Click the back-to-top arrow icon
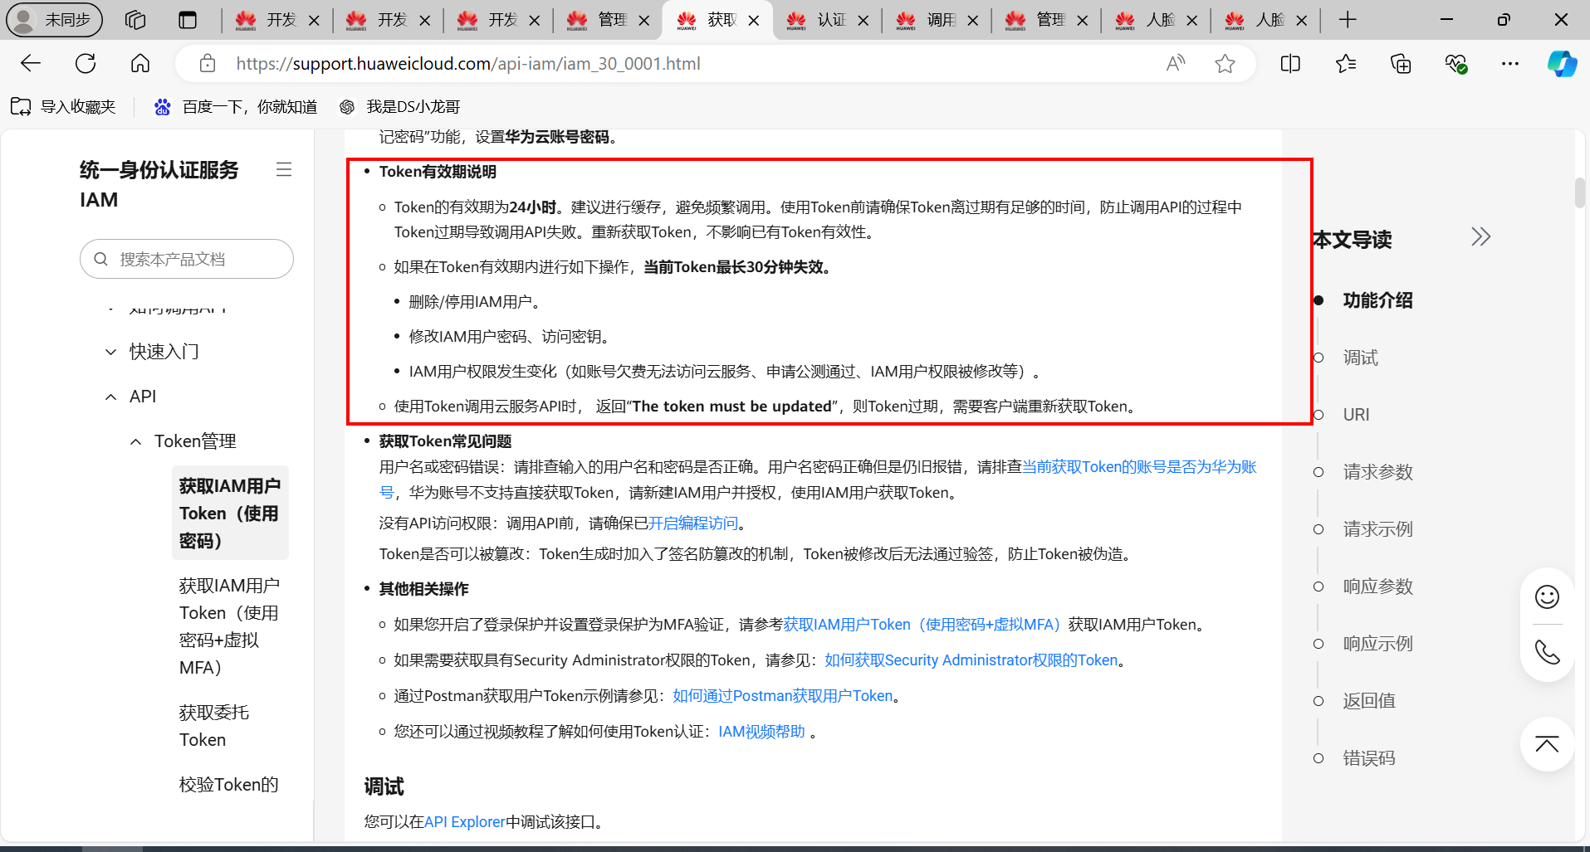 [x=1546, y=744]
